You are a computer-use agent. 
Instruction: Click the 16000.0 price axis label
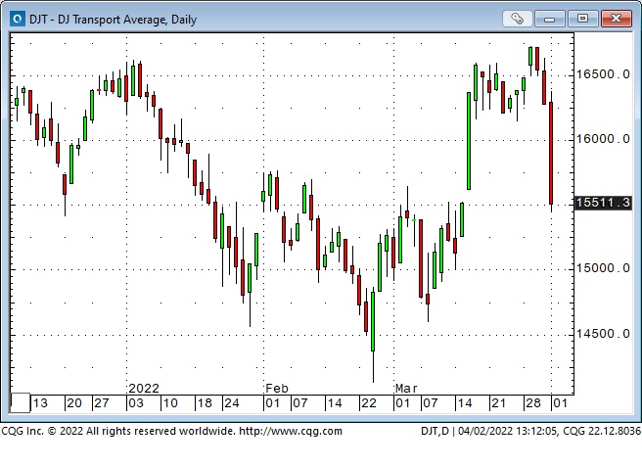coord(603,139)
